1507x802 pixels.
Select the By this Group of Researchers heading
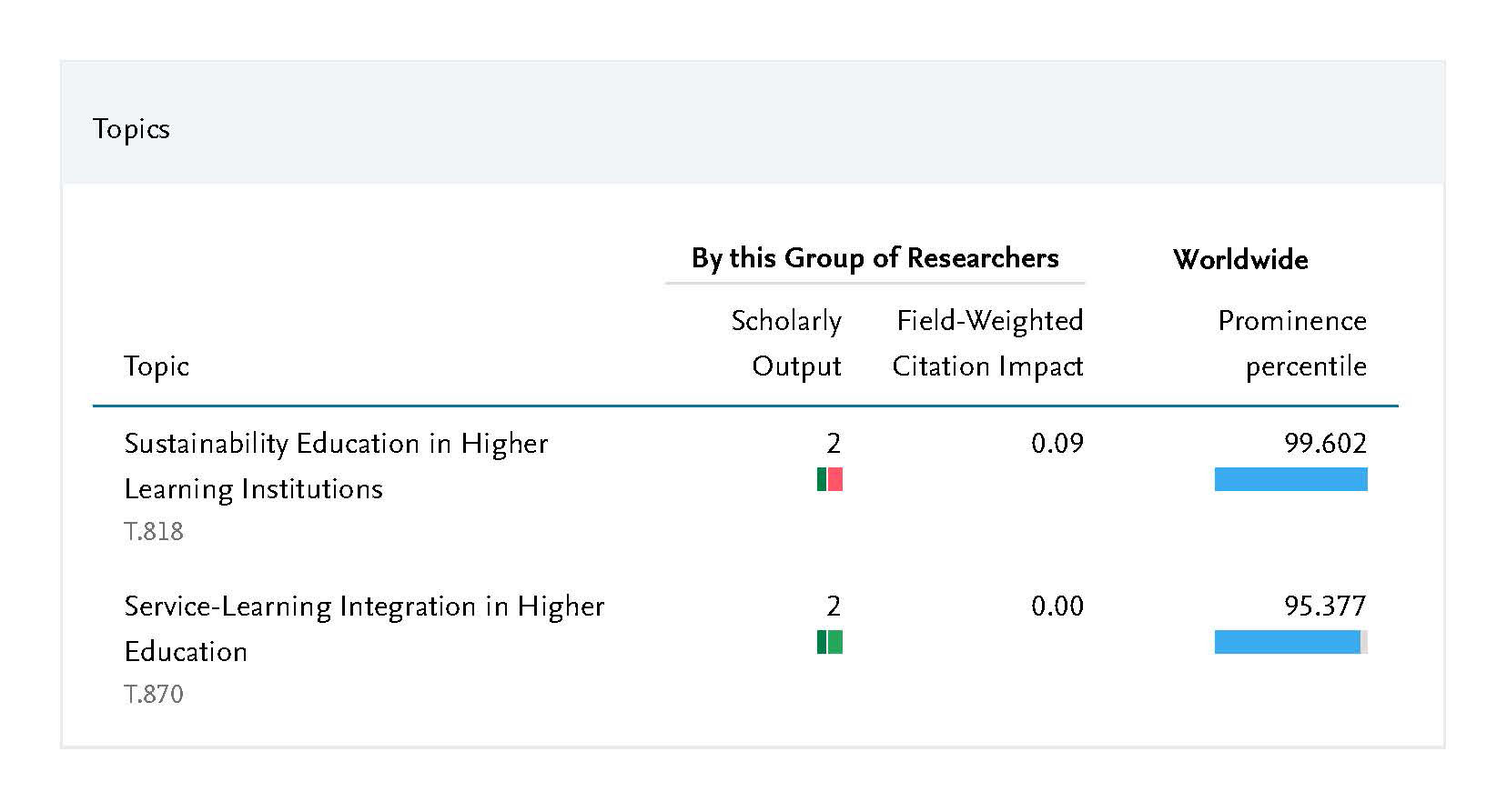click(875, 258)
